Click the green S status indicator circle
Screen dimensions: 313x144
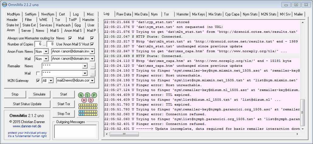(x=88, y=95)
